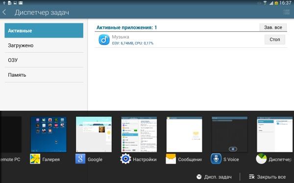
Task: Open the Google recent app thumbnail
Action: point(94,135)
